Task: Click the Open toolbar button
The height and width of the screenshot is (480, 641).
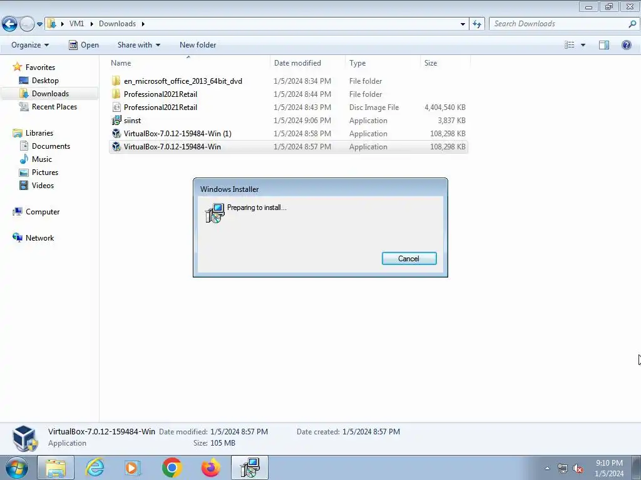Action: (84, 45)
